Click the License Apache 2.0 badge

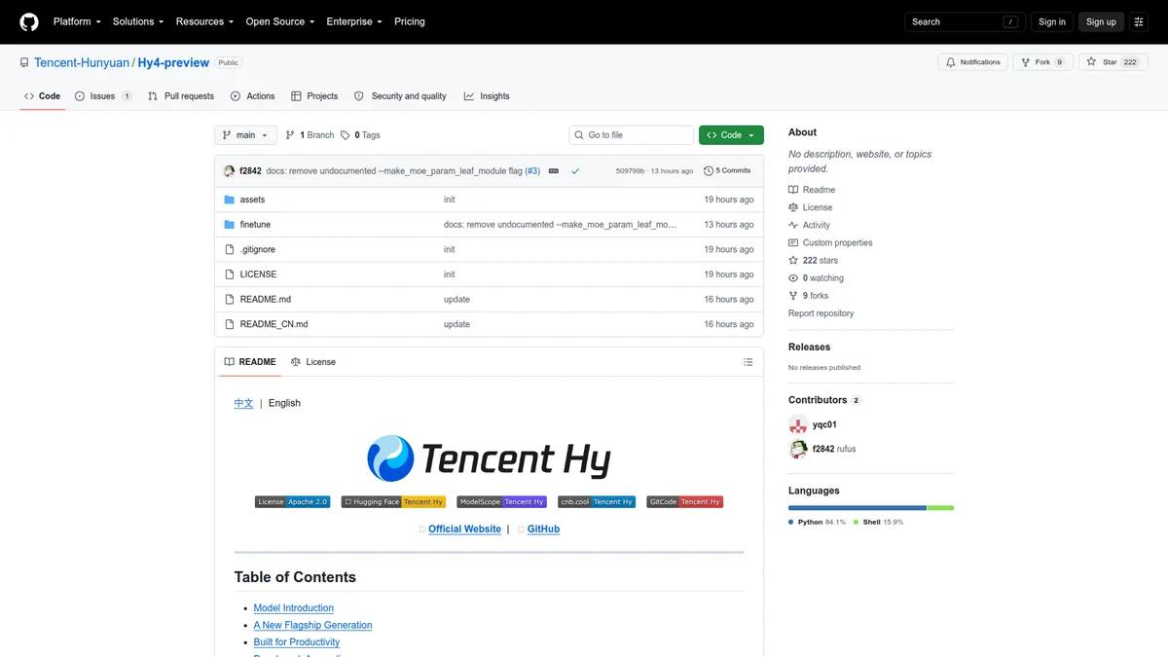coord(293,502)
